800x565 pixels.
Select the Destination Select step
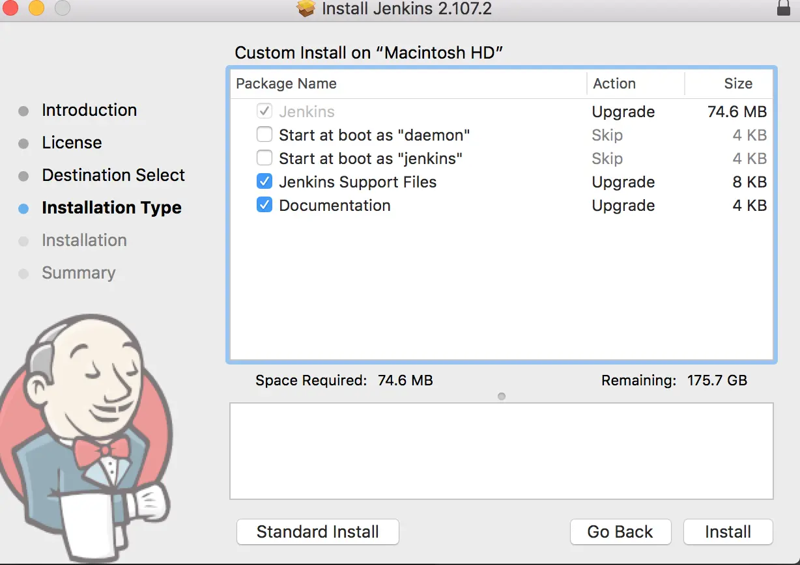[x=113, y=175]
